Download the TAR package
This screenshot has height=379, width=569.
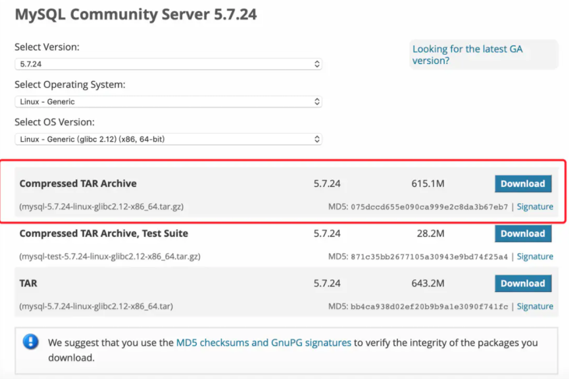pyautogui.click(x=523, y=283)
